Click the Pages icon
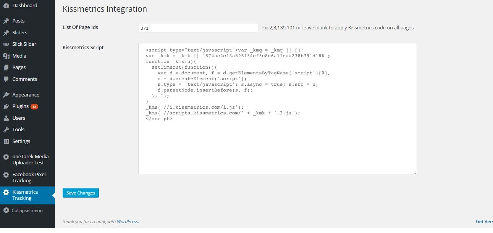 pos(6,67)
